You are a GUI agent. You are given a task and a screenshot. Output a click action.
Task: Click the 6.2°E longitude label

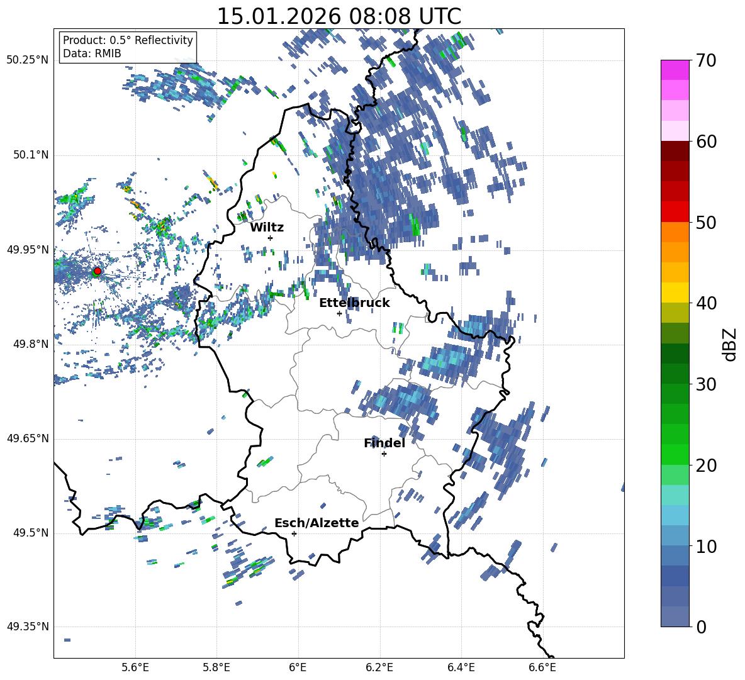379,667
